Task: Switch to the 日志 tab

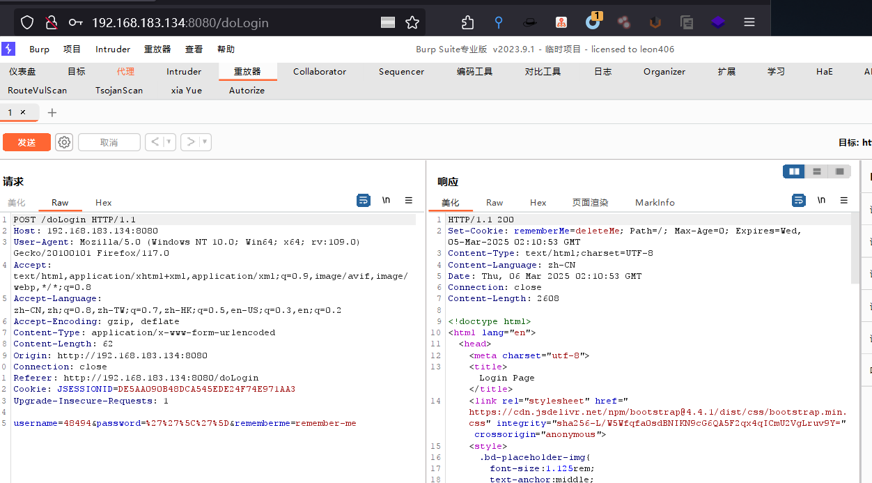Action: pos(603,72)
